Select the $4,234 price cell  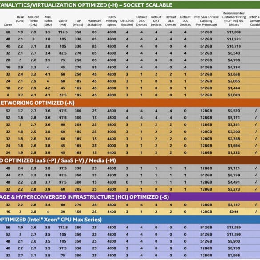[234, 67]
